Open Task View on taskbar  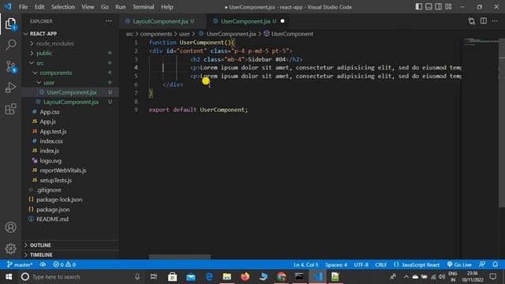(x=154, y=277)
